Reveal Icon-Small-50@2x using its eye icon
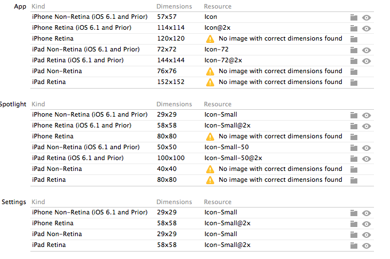The width and height of the screenshot is (390, 259). [x=367, y=158]
